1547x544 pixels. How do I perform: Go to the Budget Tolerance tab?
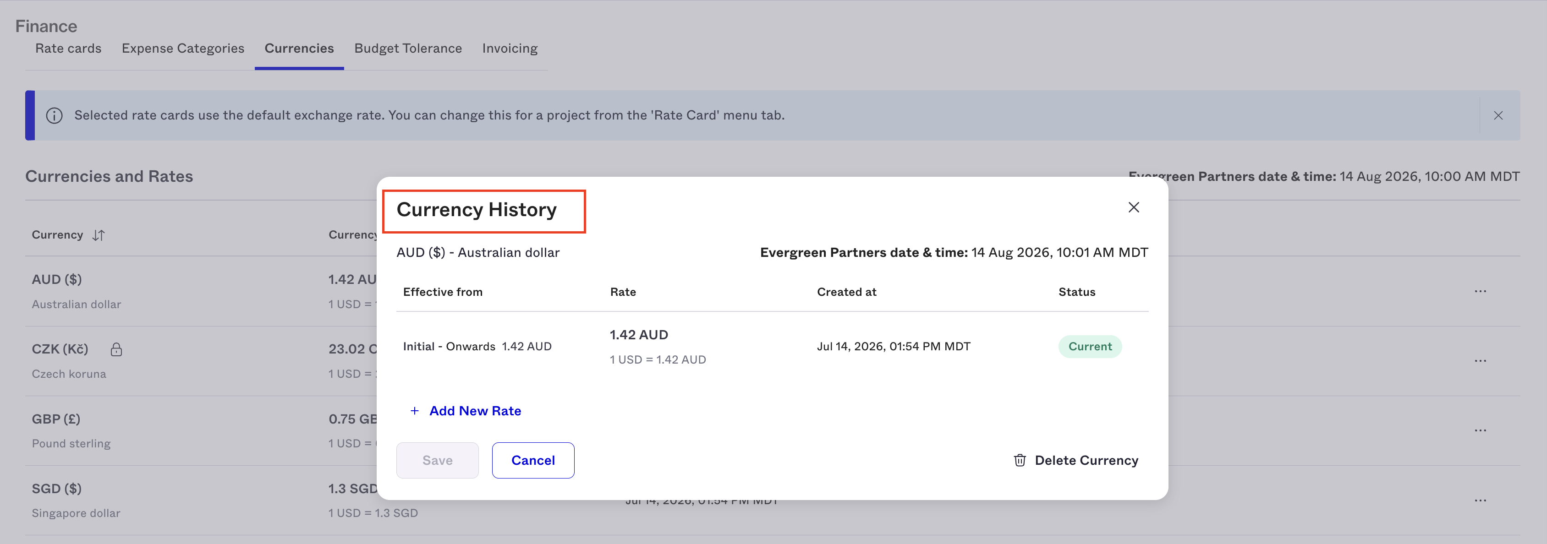point(408,48)
